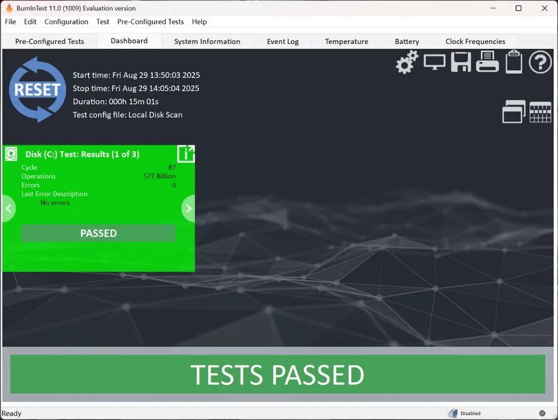Close the BurnInTest window
Viewport: 558px width, 420px height.
(544, 8)
